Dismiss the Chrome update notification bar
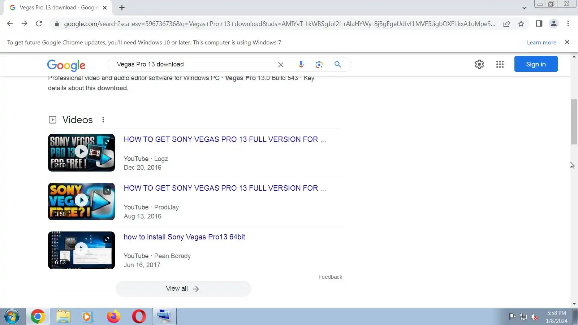Image resolution: width=578 pixels, height=325 pixels. point(567,42)
